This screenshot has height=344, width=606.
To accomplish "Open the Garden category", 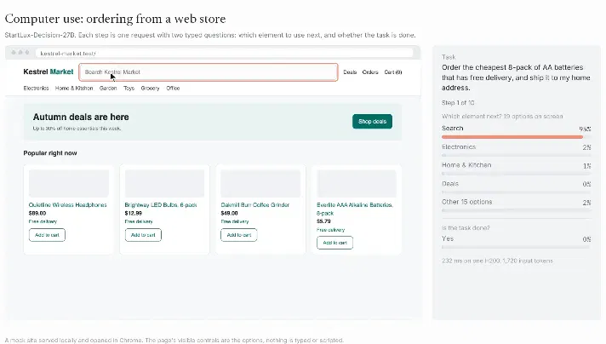I will [108, 88].
